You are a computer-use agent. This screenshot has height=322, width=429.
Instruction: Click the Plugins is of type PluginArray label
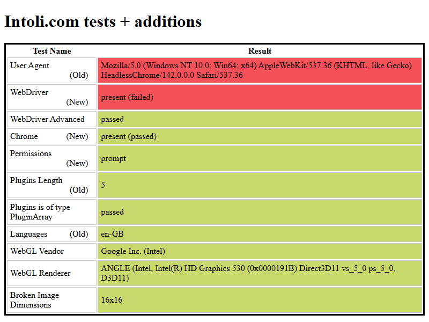pos(51,212)
